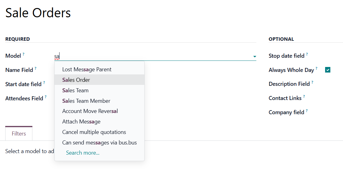This screenshot has height=196, width=343.
Task: Uncheck the Always Whole Day checkbox
Action: point(328,70)
